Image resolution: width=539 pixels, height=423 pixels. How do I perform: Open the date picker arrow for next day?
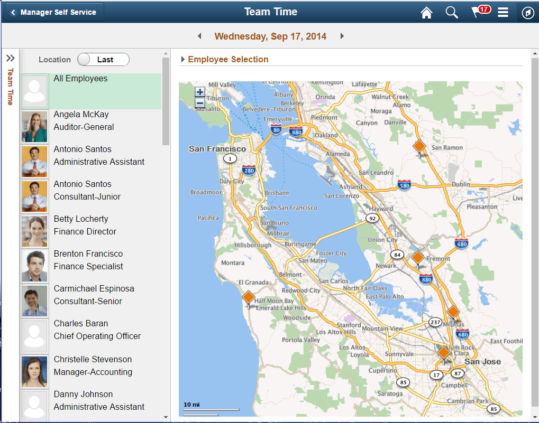[342, 36]
